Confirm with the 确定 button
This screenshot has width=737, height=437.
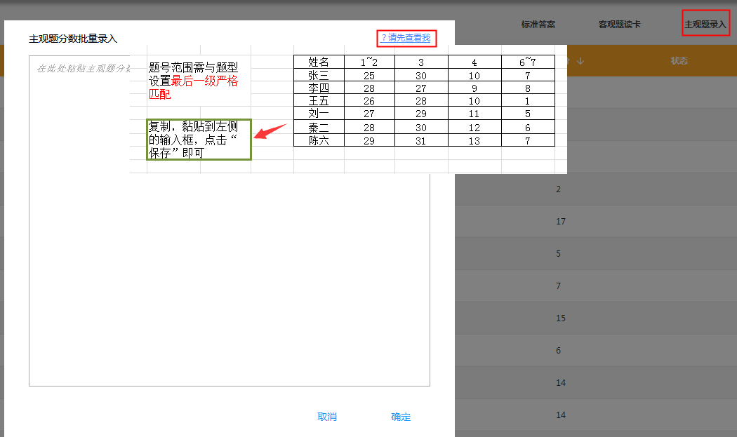(401, 417)
